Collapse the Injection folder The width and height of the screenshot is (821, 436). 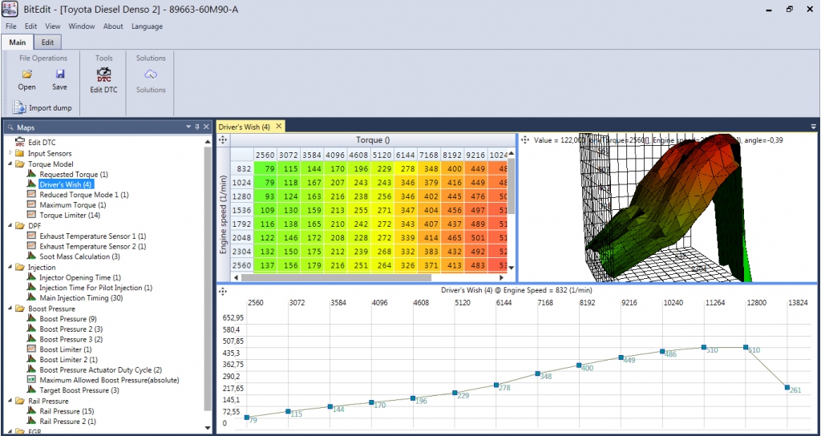pos(11,267)
